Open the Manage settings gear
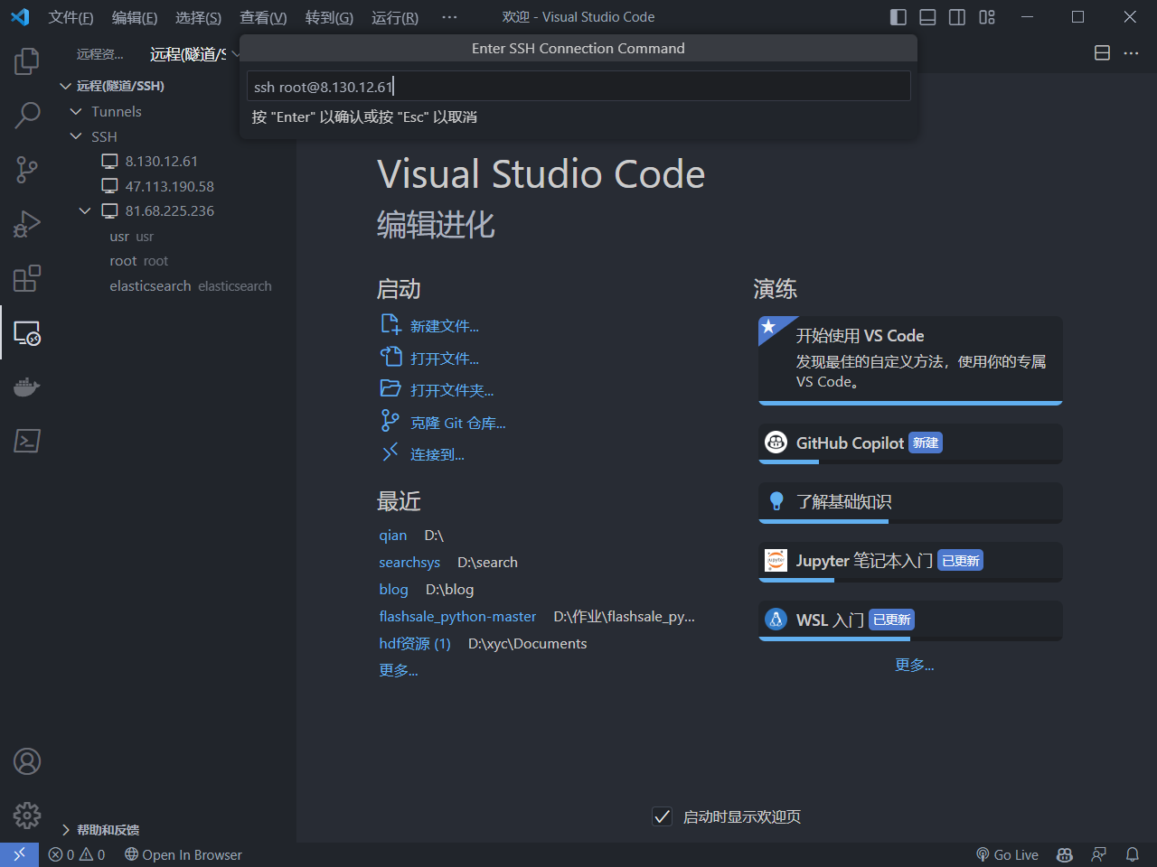 tap(27, 816)
